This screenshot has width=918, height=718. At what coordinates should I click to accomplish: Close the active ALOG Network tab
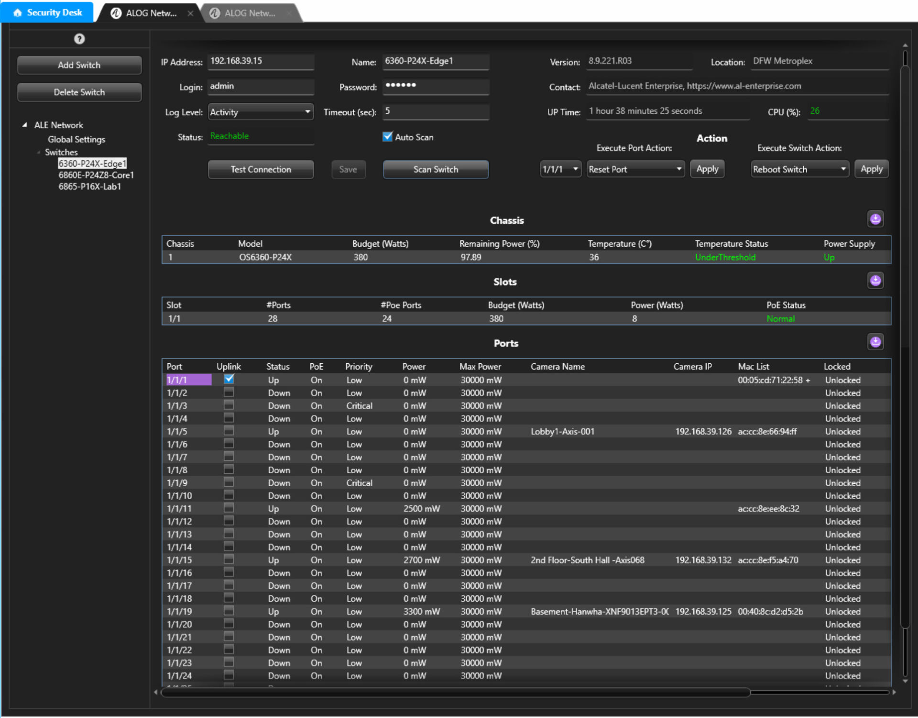pyautogui.click(x=190, y=13)
